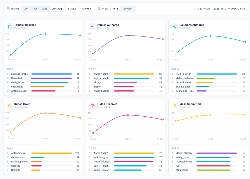The image size is (250, 179).
Task: Click the Jul 26 peak on Kudos Given chart
Action: [45, 113]
